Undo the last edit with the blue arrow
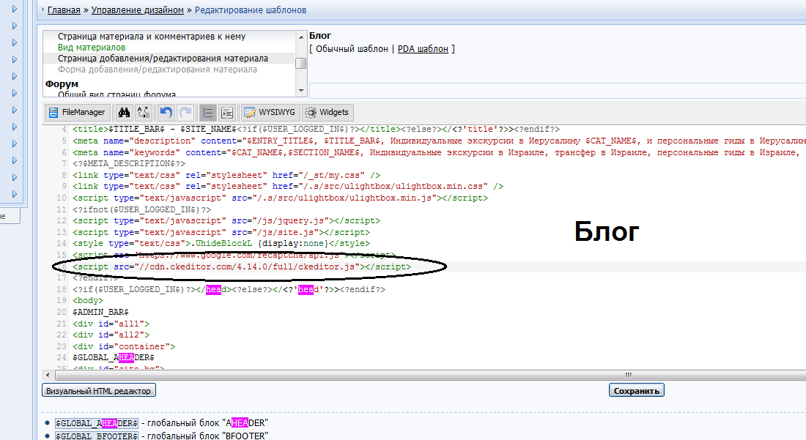Viewport: 806px width, 440px height. point(166,113)
